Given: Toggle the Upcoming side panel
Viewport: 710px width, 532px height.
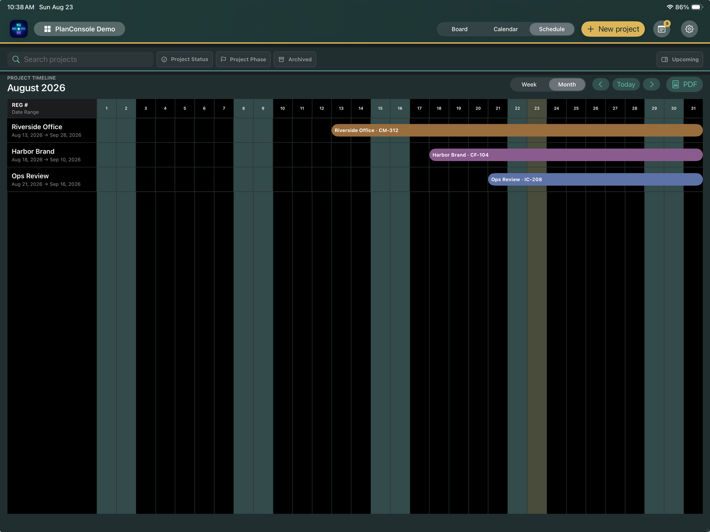Looking at the screenshot, I should point(680,59).
